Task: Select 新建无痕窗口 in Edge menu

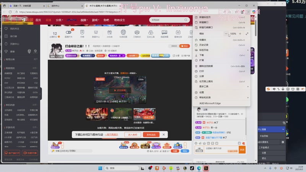Action: (x=221, y=28)
